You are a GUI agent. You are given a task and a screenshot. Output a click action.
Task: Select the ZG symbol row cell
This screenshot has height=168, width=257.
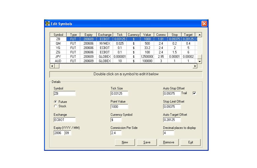[58, 52]
